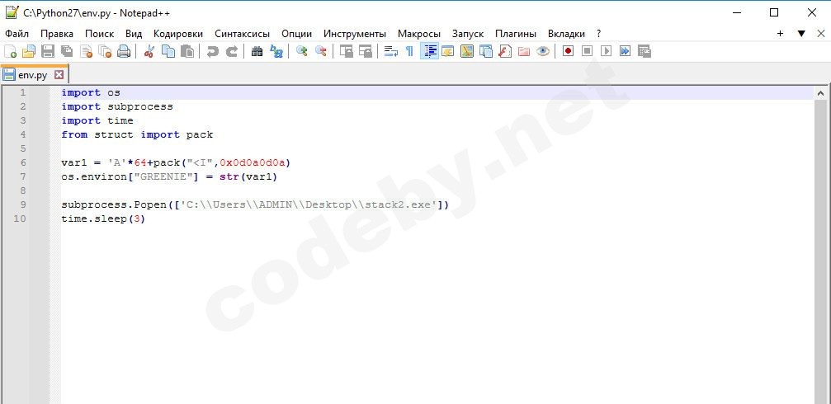Click Run macro multiple times icon

(x=626, y=51)
